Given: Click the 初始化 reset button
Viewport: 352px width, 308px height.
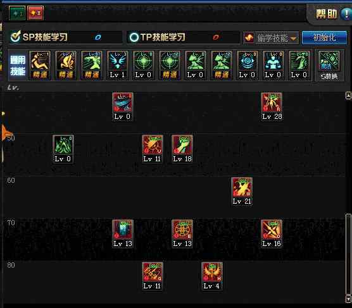Looking at the screenshot, I should pos(324,38).
